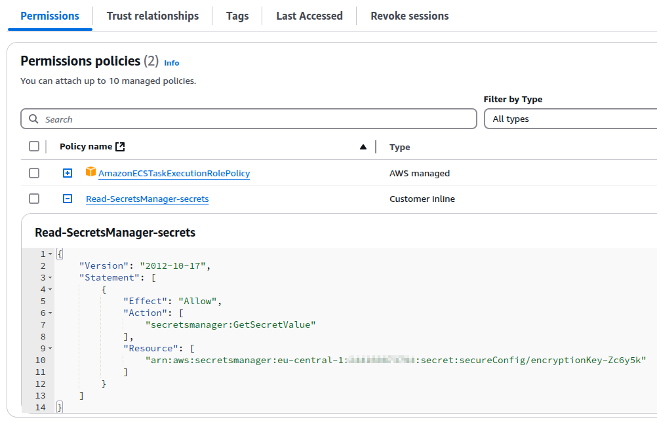Image resolution: width=657 pixels, height=430 pixels.
Task: Click the Type column header
Action: 400,147
